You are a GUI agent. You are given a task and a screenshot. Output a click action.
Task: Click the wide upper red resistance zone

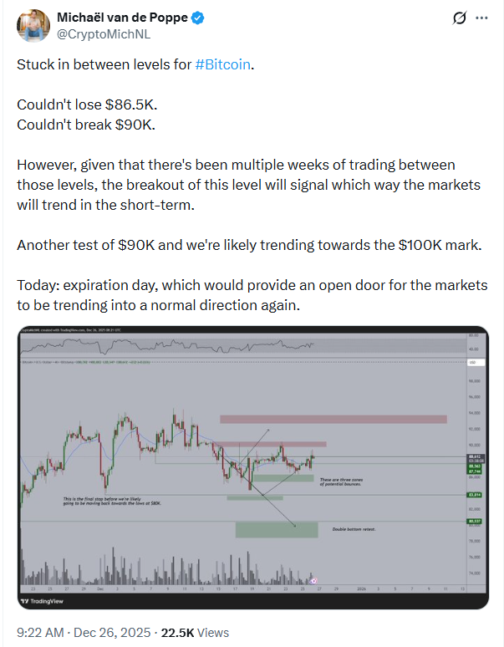pyautogui.click(x=333, y=419)
